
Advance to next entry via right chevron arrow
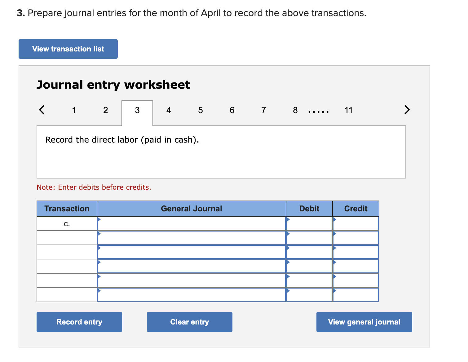pyautogui.click(x=407, y=110)
